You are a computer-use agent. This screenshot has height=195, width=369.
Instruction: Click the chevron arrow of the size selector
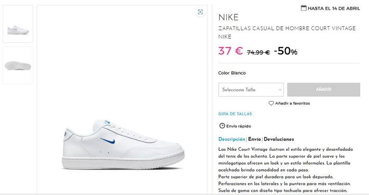coord(280,89)
